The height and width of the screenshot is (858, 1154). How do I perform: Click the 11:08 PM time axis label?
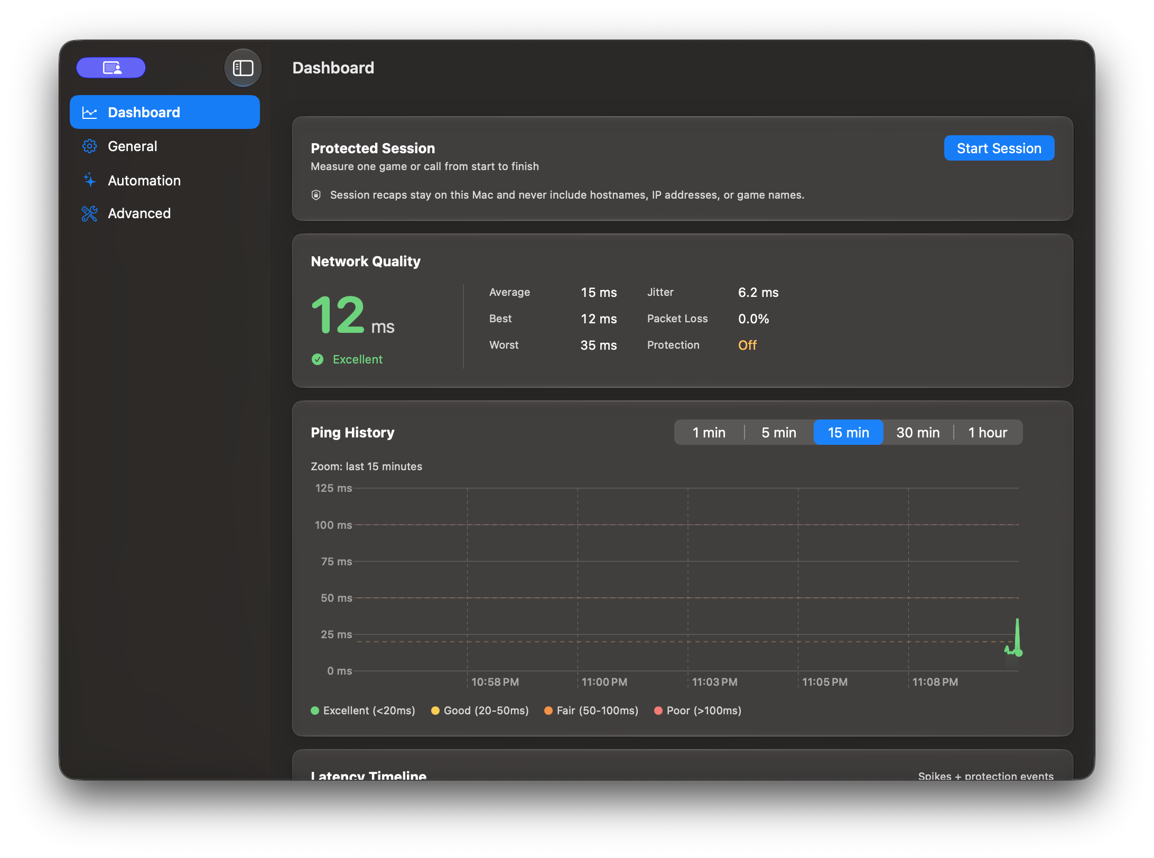click(935, 682)
